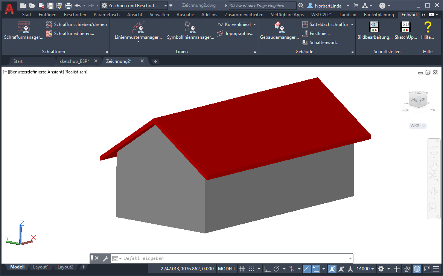
Task: Start the SketchUp interface tool
Action: pyautogui.click(x=406, y=29)
